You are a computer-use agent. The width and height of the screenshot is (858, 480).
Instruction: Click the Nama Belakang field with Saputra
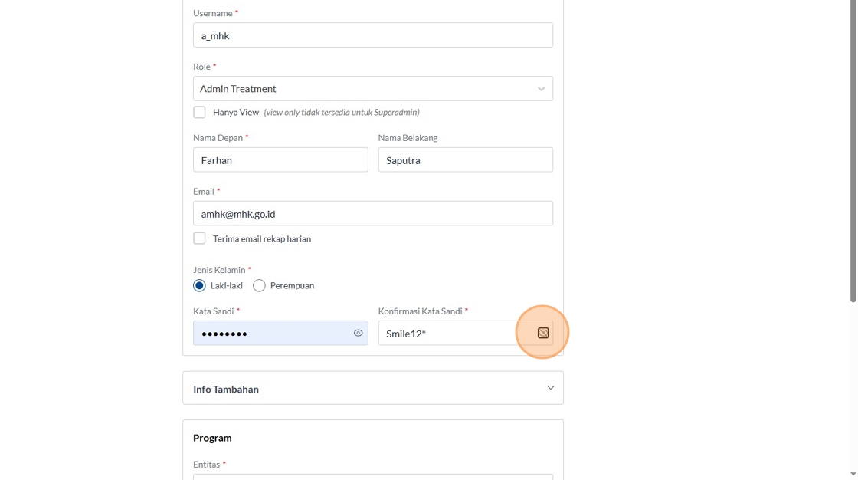click(465, 160)
